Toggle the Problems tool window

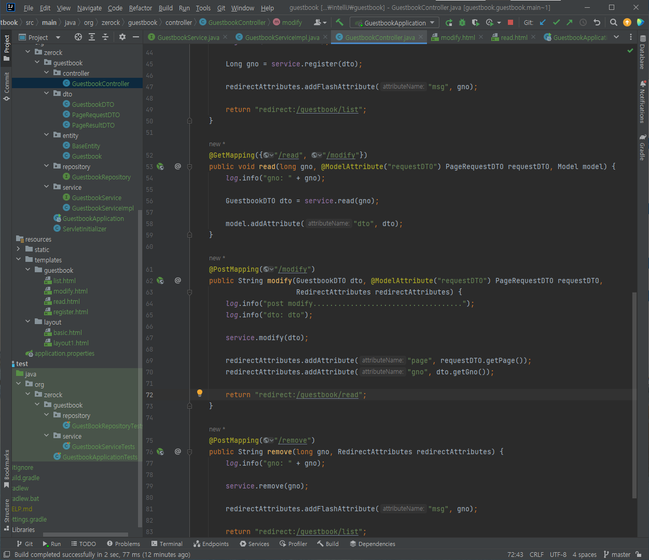point(123,544)
